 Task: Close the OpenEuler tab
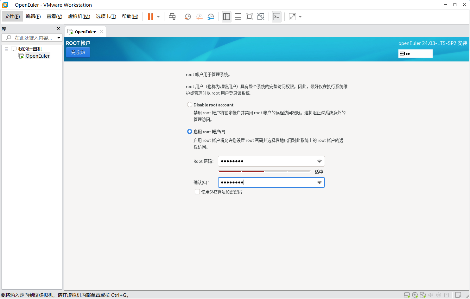tap(101, 32)
